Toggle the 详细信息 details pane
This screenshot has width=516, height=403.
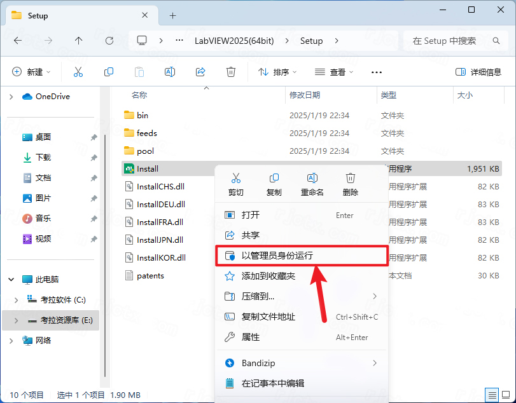point(478,72)
